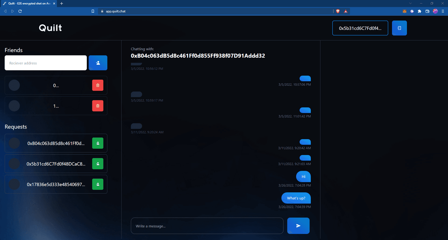This screenshot has height=240, width=448.
Task: Delete the friend entry labeled 0...
Action: (x=98, y=85)
